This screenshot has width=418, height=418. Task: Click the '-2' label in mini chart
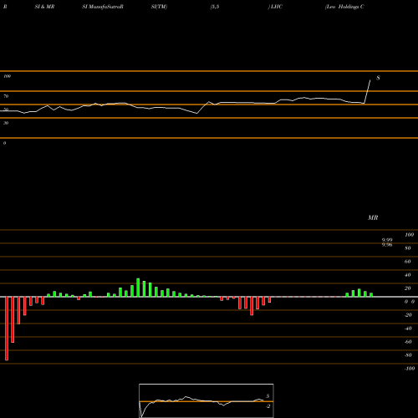(x=268, y=406)
